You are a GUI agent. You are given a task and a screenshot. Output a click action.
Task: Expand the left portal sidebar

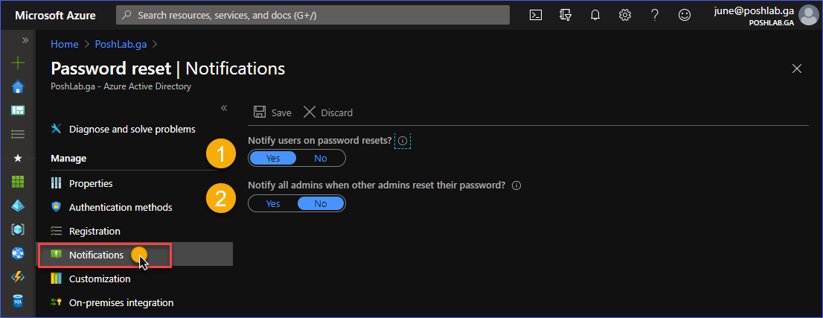click(x=25, y=40)
